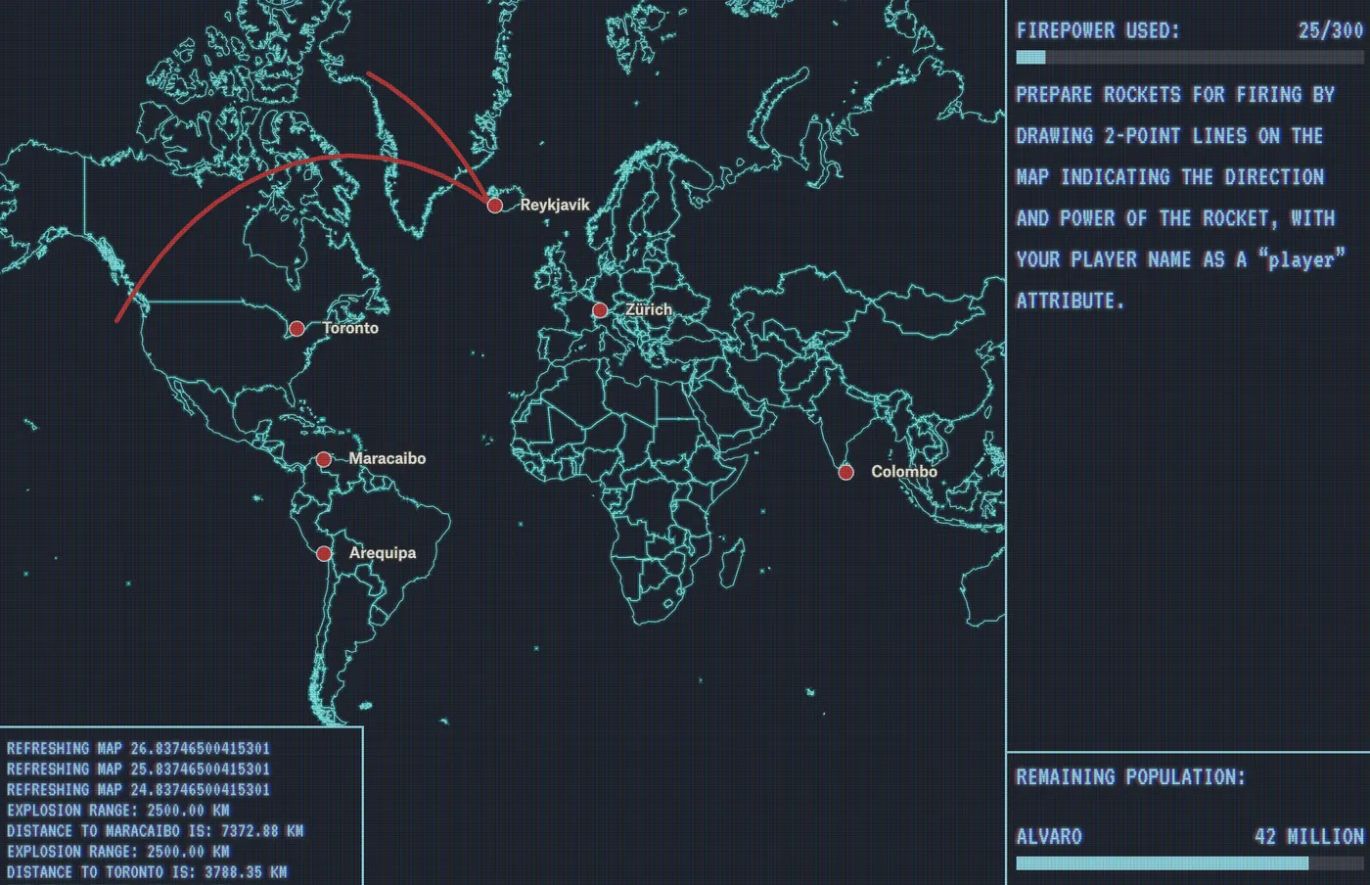Click the "Colombo" city name label
This screenshot has width=1370, height=885.
(x=904, y=472)
